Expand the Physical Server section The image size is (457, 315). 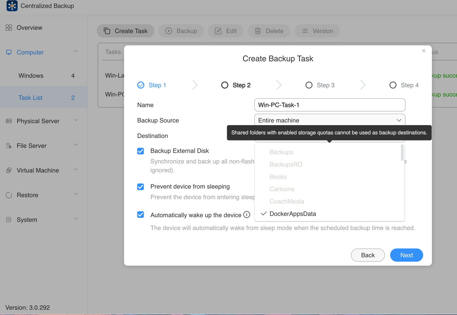pos(76,120)
